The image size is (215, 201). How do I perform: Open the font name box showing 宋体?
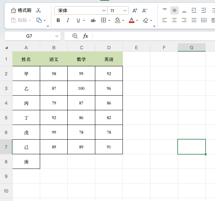click(81, 10)
